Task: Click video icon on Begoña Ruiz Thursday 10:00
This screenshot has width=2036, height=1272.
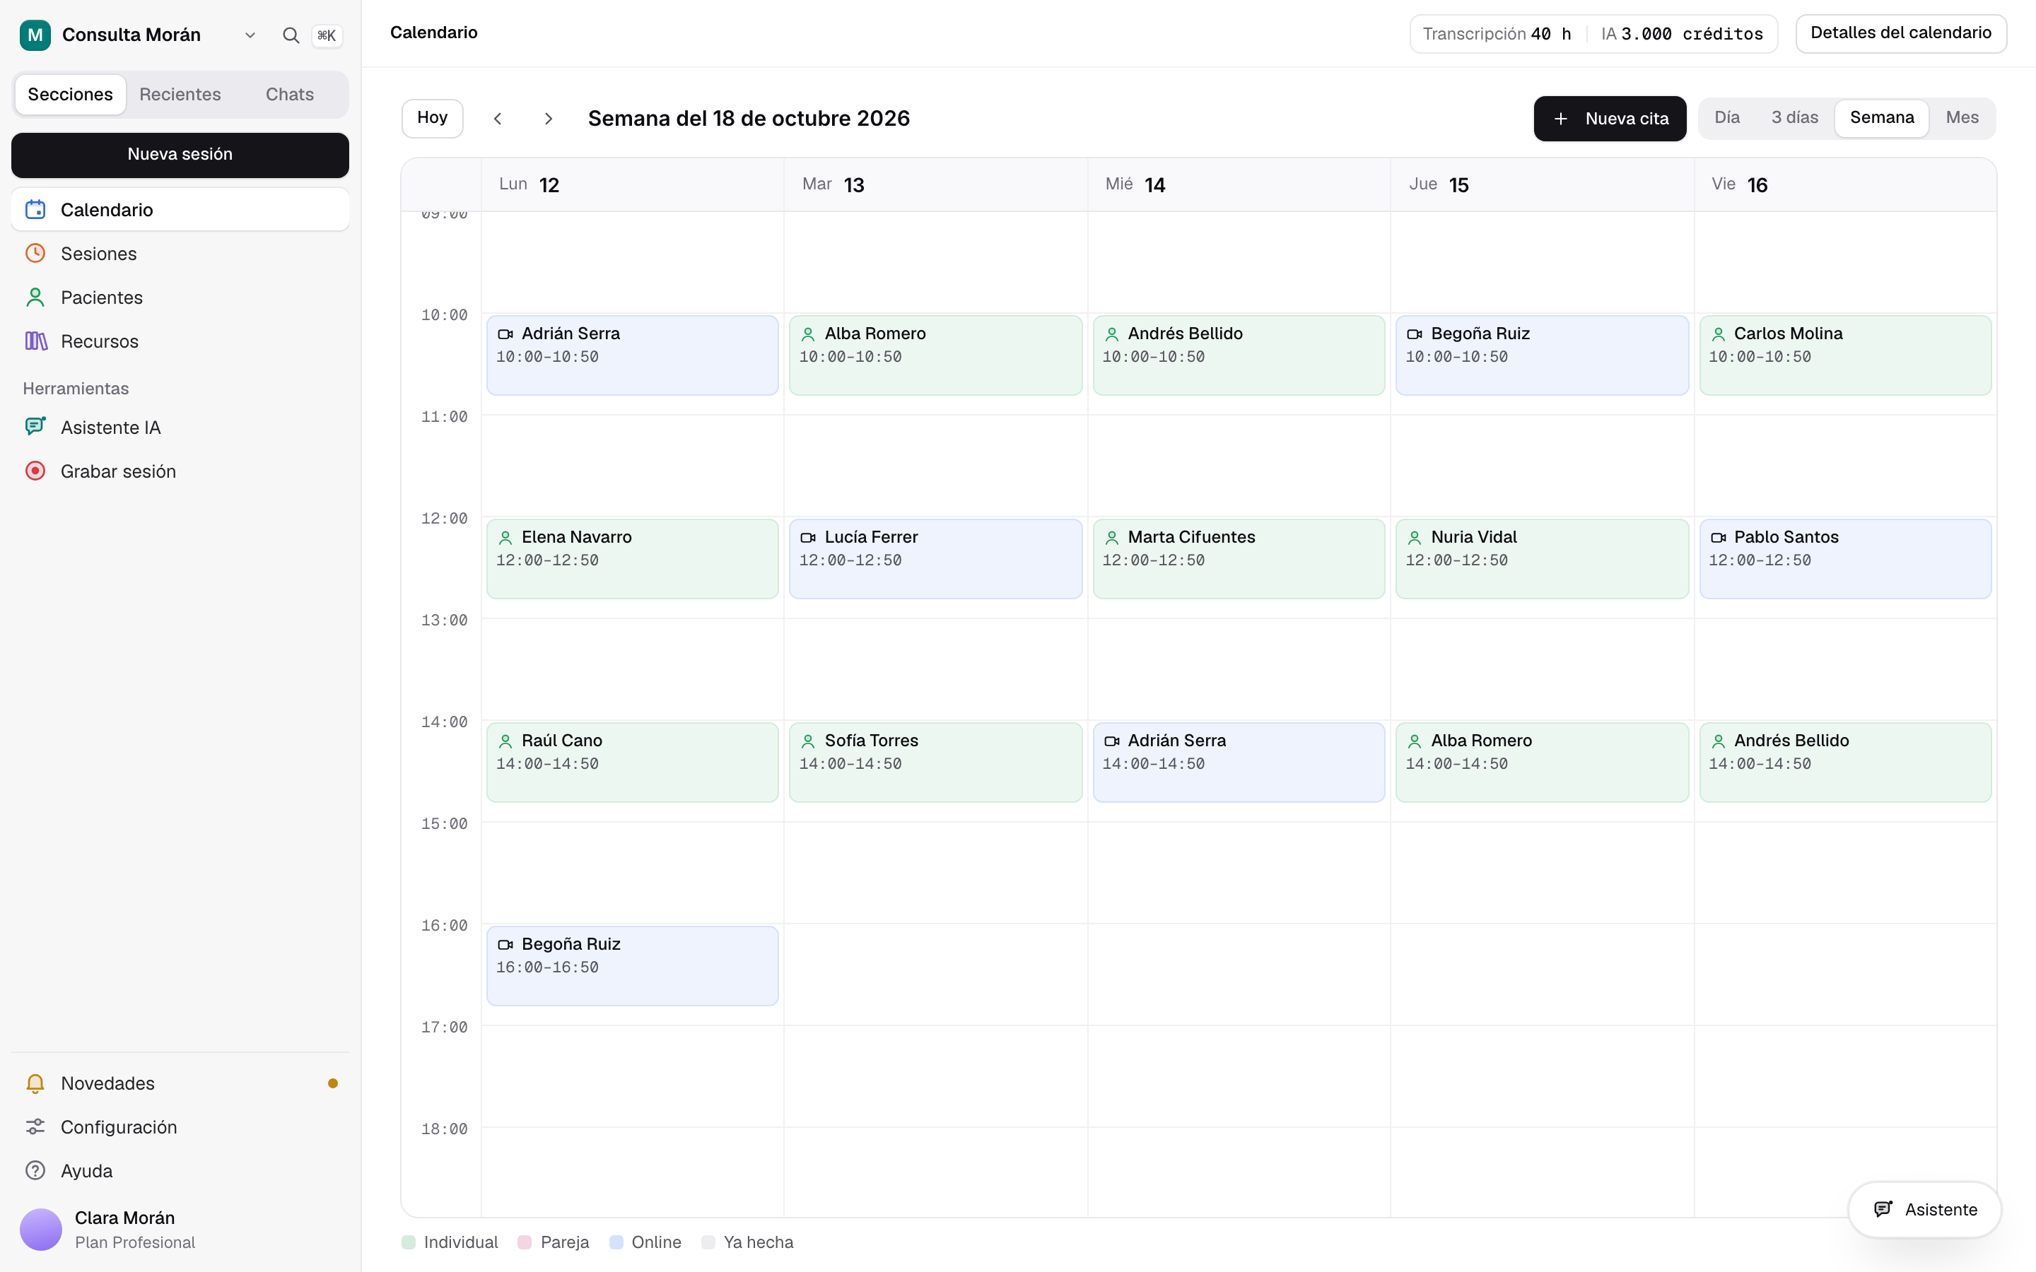Action: 1415,334
